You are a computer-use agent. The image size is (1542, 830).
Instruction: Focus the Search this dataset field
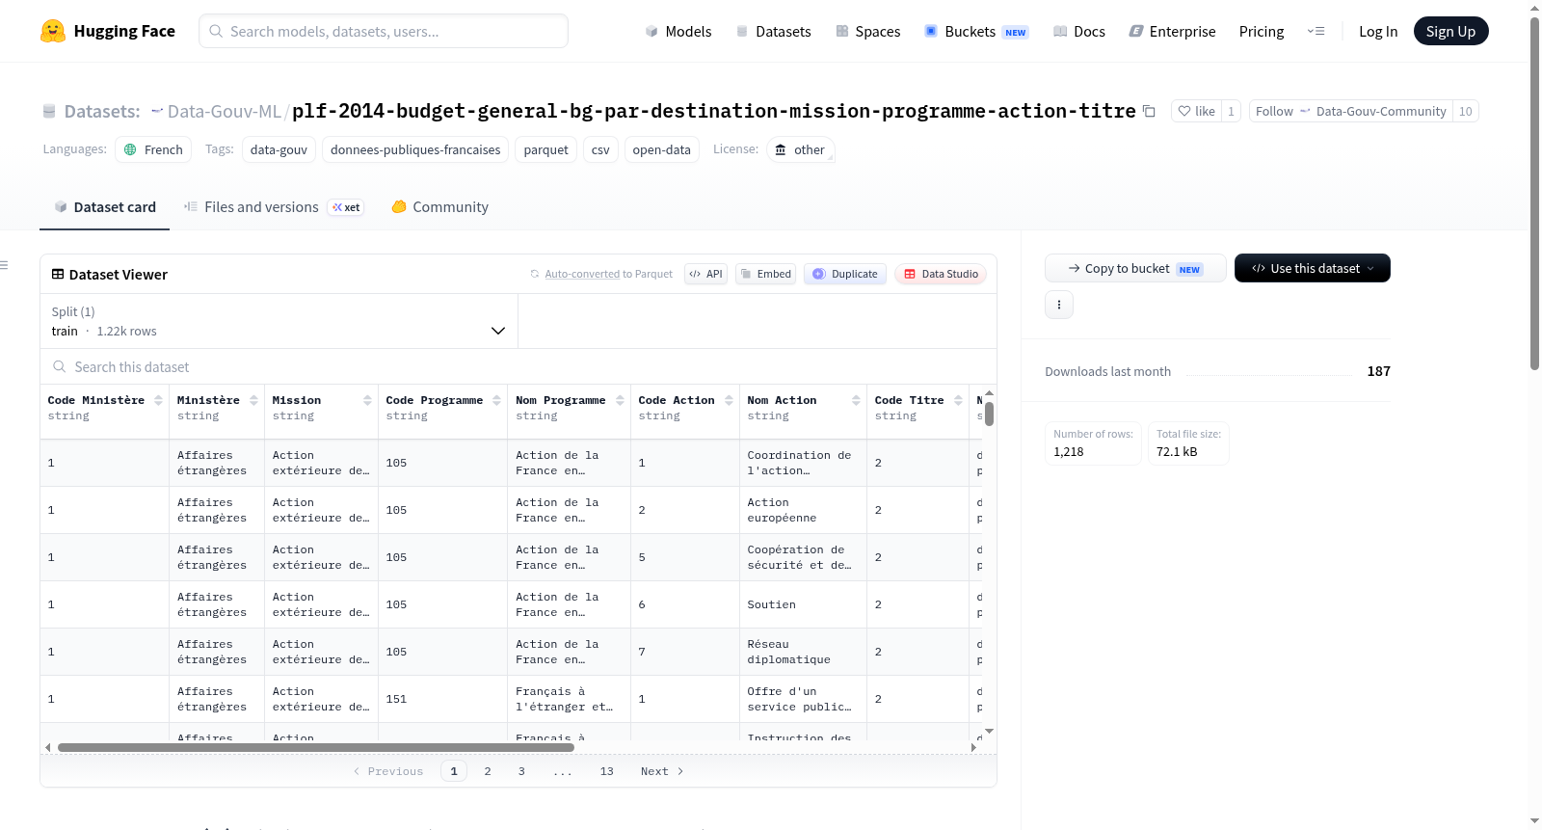coord(518,366)
